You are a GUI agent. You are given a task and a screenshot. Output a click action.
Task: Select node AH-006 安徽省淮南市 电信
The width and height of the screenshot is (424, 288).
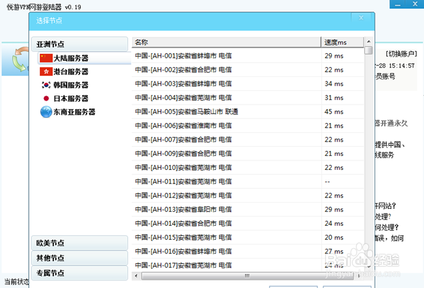point(248,126)
